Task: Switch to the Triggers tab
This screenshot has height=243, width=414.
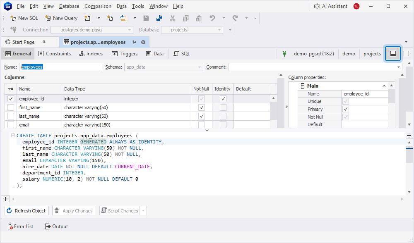Action: coord(125,54)
